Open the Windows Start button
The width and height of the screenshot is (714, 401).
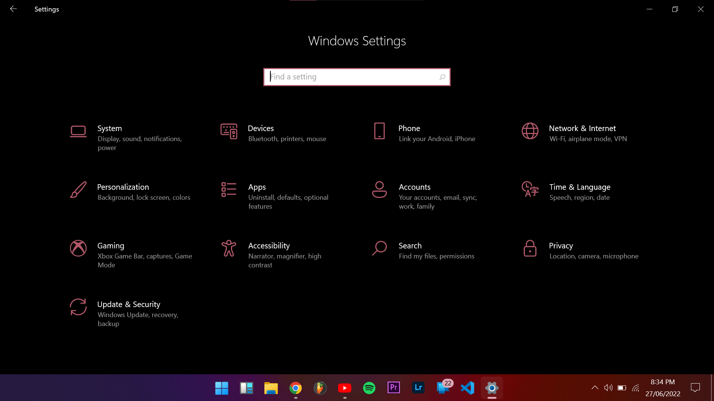[222, 388]
